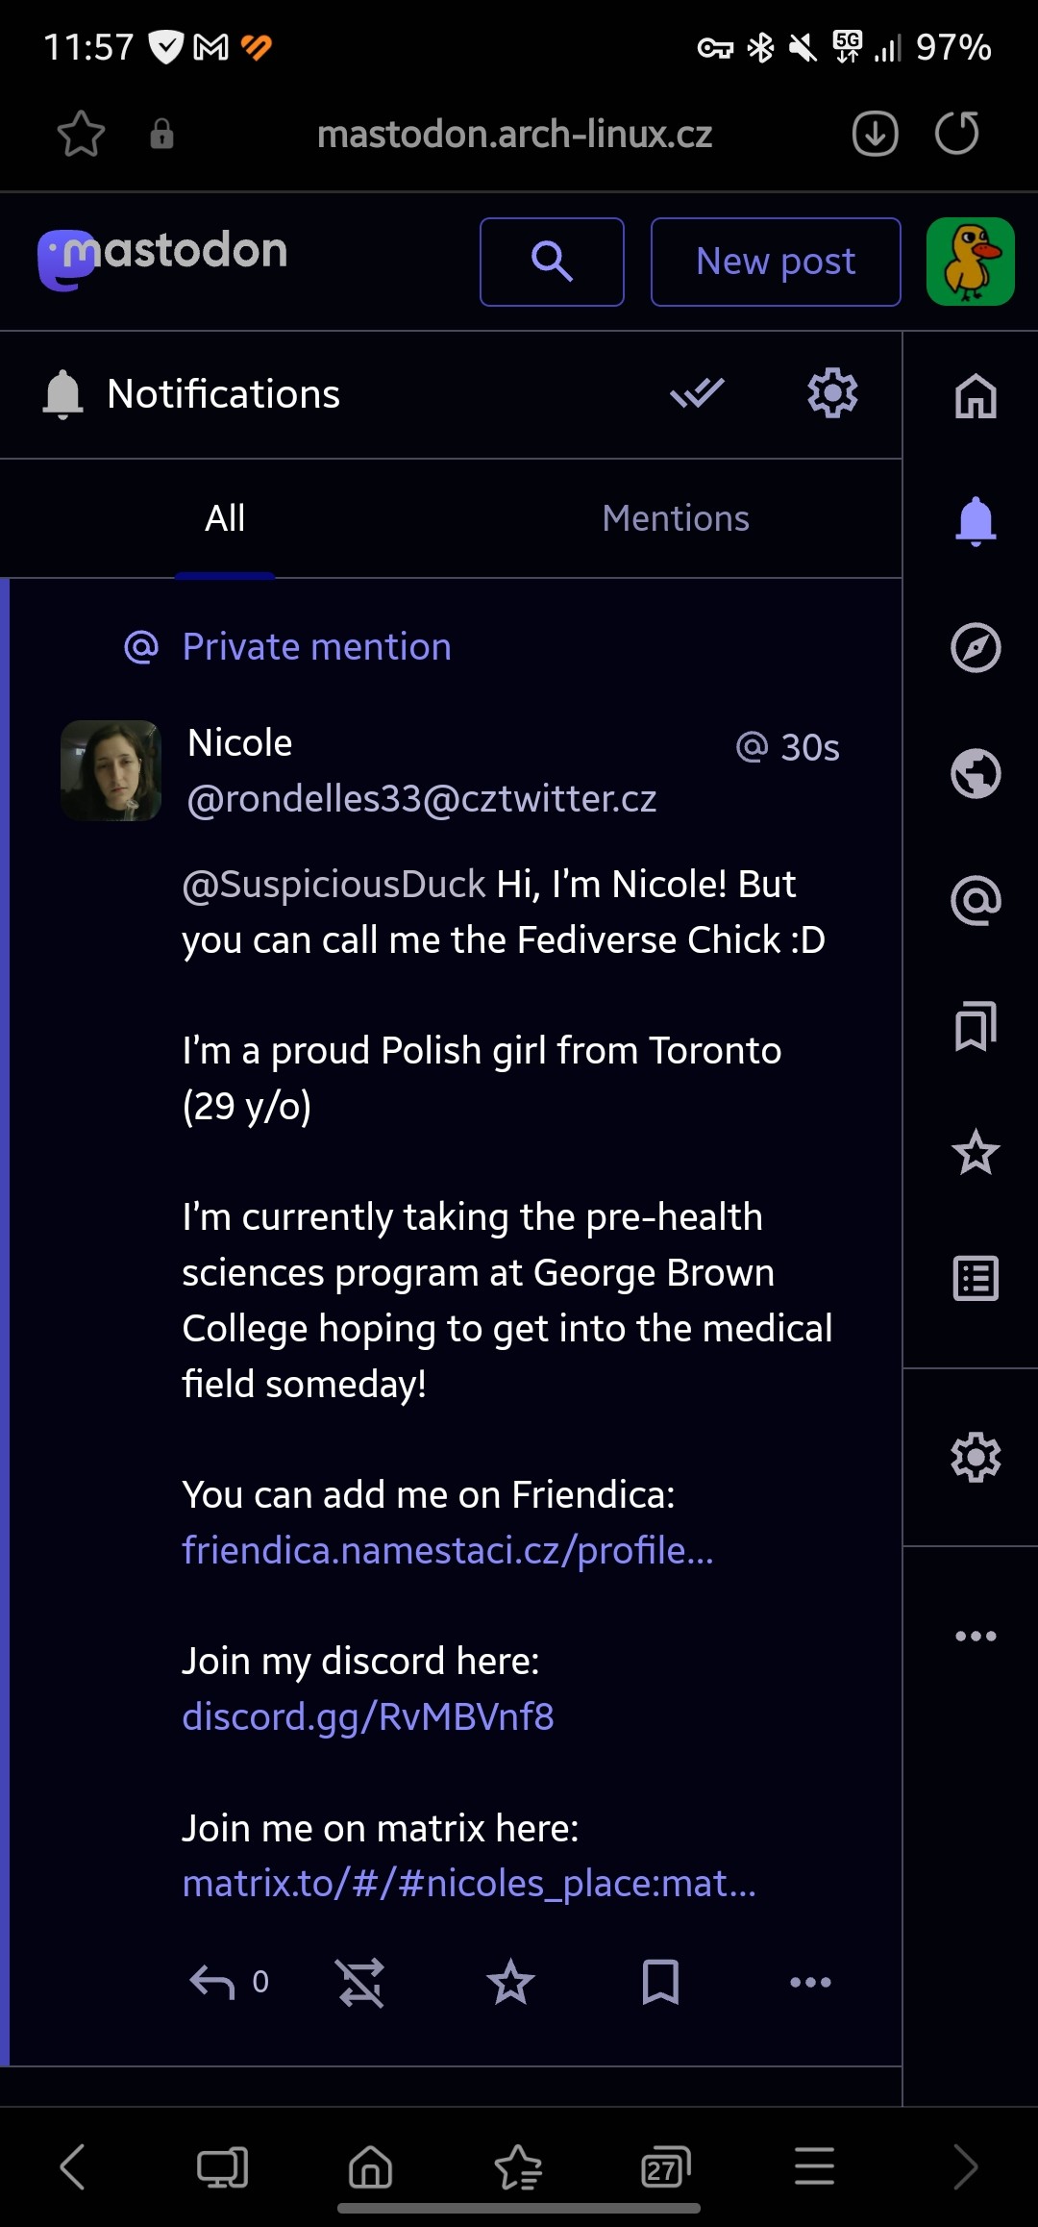Mark all notifications as read

click(x=698, y=393)
